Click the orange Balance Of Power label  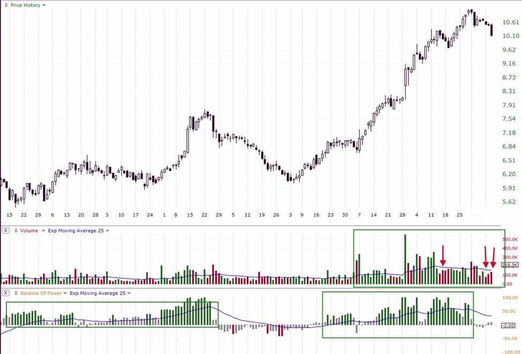pyautogui.click(x=40, y=293)
